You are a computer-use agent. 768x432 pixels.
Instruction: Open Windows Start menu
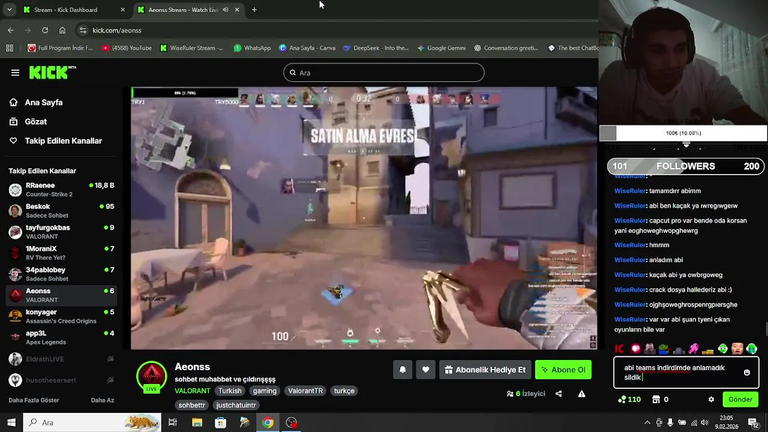(x=11, y=422)
